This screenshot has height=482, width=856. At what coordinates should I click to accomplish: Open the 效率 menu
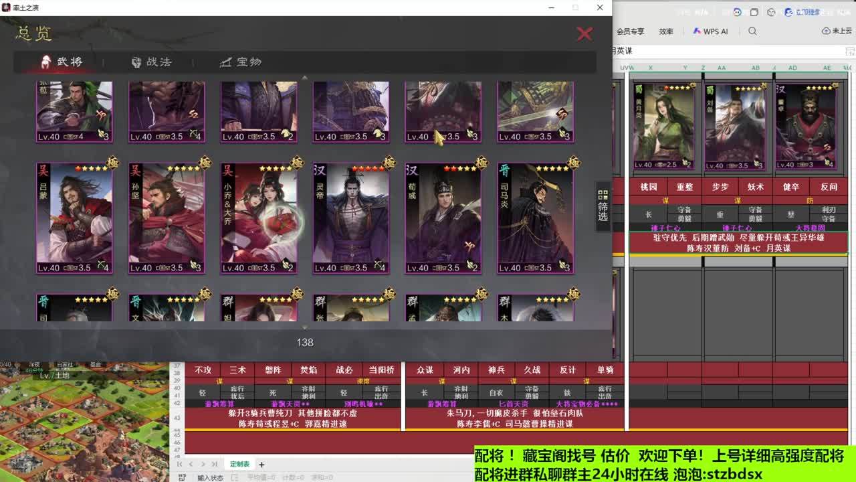click(666, 31)
